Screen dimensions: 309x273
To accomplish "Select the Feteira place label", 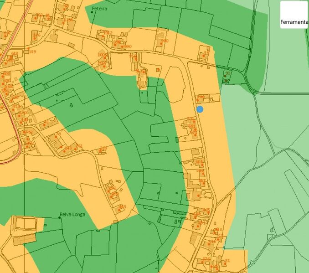I will (x=99, y=9).
